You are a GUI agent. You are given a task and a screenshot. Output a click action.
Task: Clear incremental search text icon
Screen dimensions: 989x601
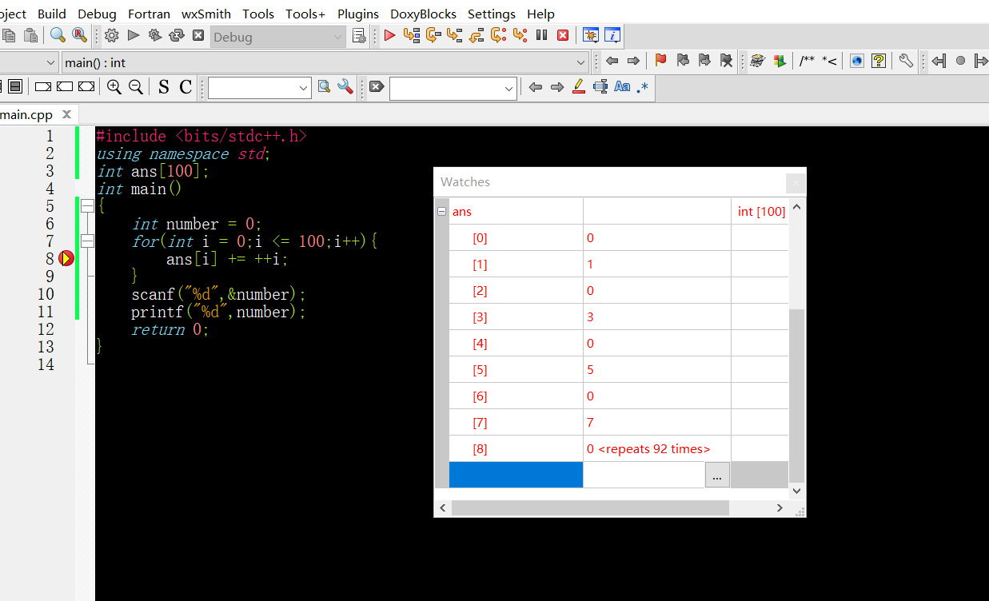point(377,87)
